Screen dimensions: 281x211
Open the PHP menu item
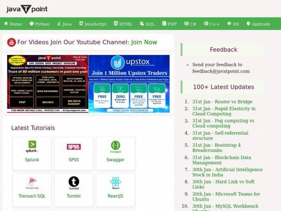pyautogui.click(x=170, y=24)
